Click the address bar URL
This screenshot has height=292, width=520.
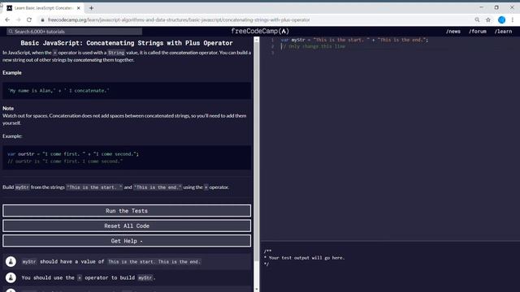179,19
